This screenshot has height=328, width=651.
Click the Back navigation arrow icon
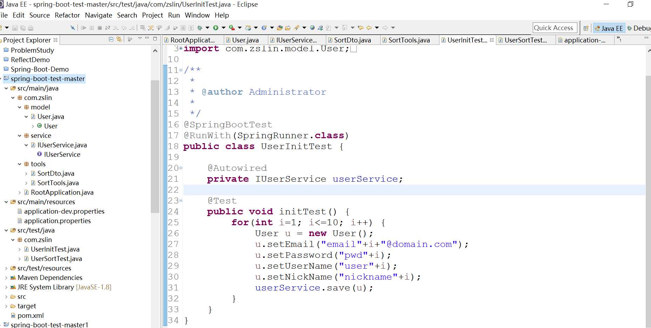coord(369,28)
